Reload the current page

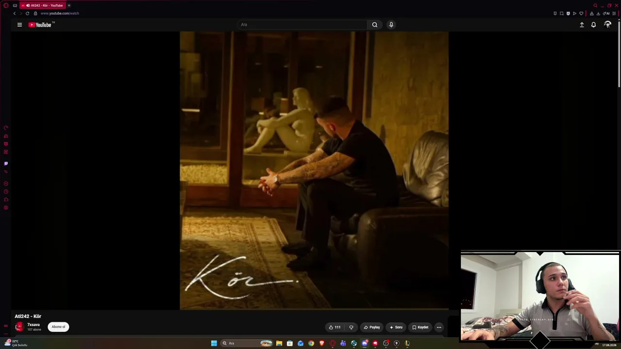27,14
